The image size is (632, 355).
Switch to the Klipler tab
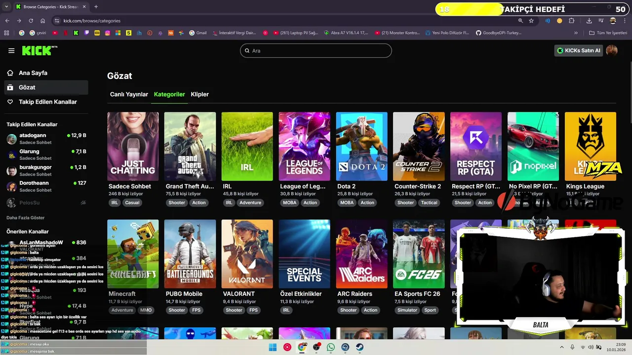(x=199, y=94)
